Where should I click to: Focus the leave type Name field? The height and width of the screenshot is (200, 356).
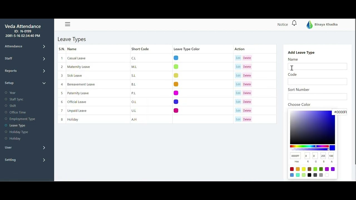(x=317, y=67)
